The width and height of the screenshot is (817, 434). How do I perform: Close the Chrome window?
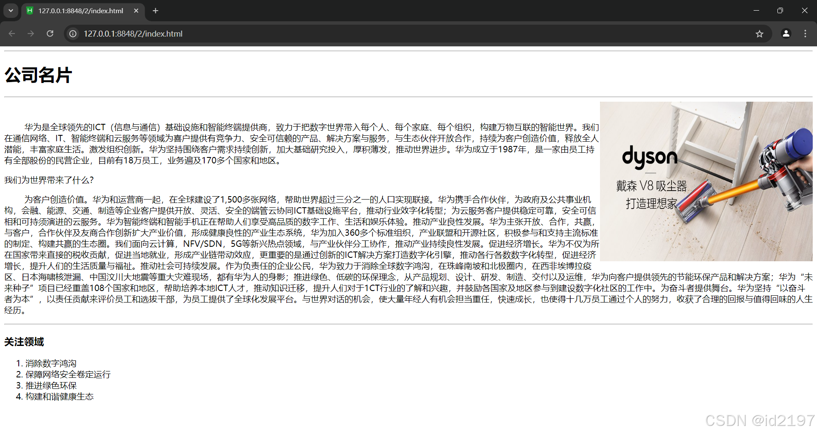point(805,11)
